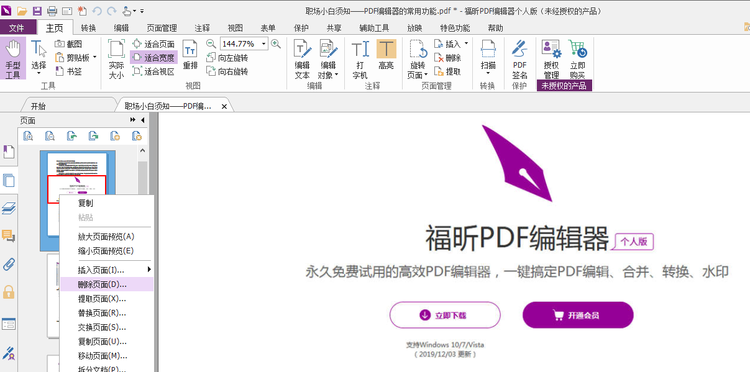Open the Layers panel in left sidebar

coord(9,209)
